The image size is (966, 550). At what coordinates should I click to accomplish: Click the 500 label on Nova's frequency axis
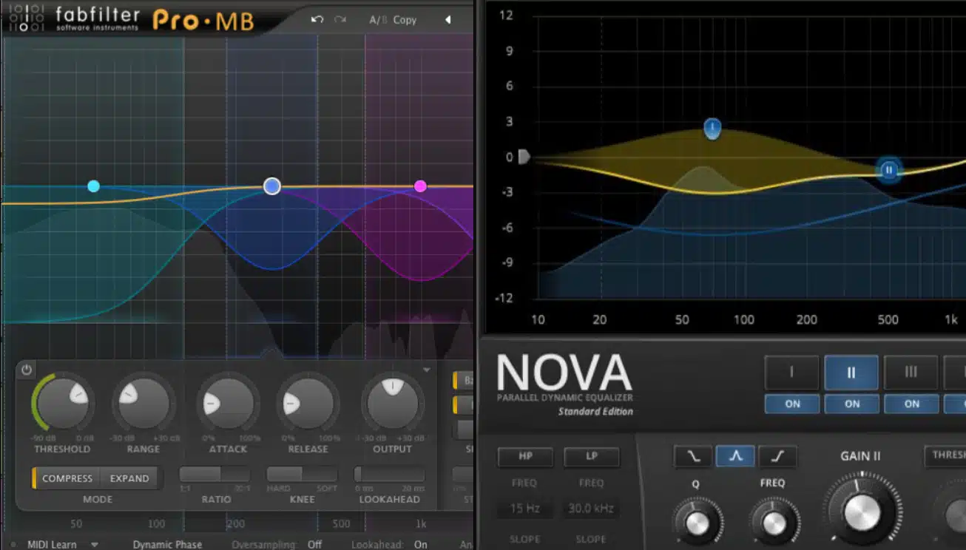[x=888, y=320]
